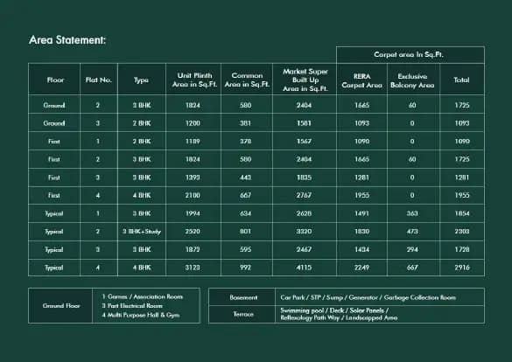Select plinth area value 1189
Image resolution: width=512 pixels, height=362 pixels.
(193, 141)
